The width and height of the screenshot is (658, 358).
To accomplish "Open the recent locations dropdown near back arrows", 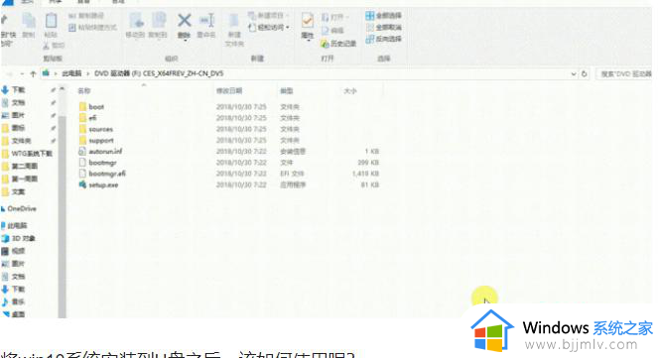I will coord(22,74).
